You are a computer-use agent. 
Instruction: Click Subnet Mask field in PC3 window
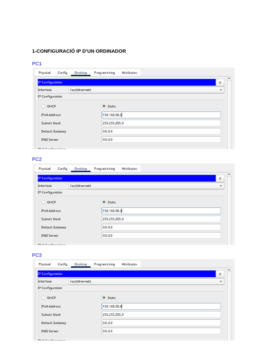[161, 315]
